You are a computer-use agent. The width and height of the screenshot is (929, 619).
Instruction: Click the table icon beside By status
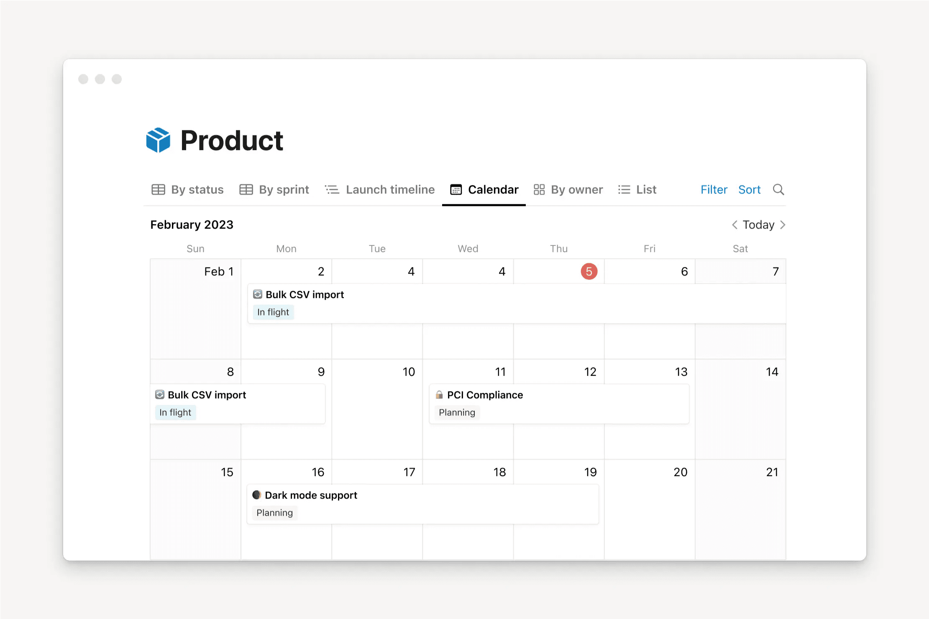click(158, 189)
